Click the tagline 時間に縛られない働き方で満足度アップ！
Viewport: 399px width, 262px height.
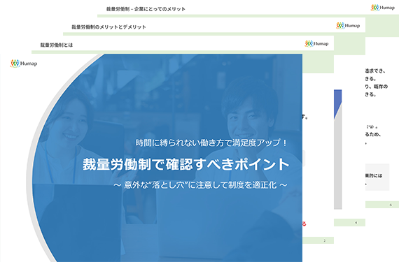tap(211, 143)
